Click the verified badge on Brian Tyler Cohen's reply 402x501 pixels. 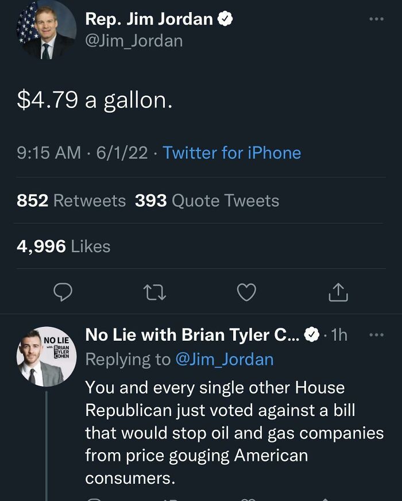311,333
